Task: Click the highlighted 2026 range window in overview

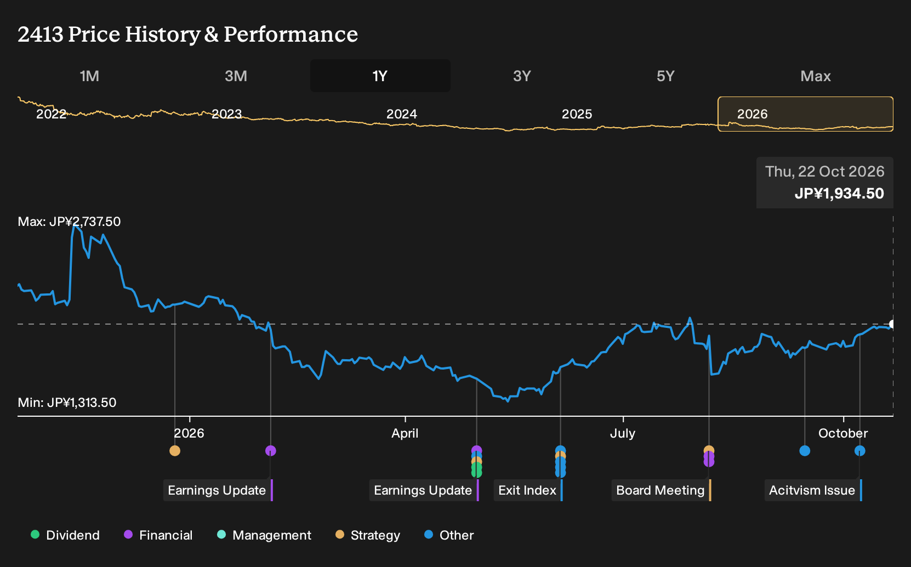Action: point(806,114)
